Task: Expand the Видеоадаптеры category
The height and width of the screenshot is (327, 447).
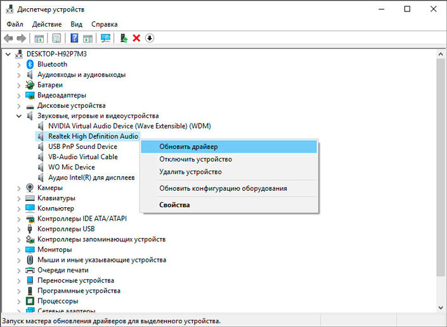Action: coord(19,96)
